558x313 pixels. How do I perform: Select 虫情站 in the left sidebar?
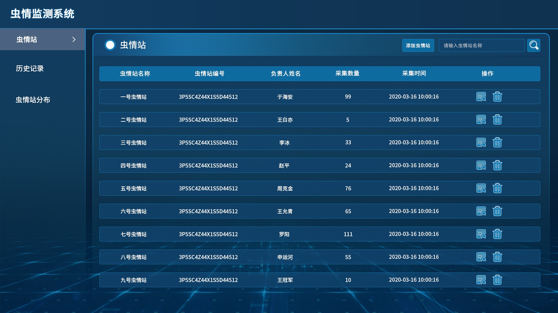[x=27, y=39]
